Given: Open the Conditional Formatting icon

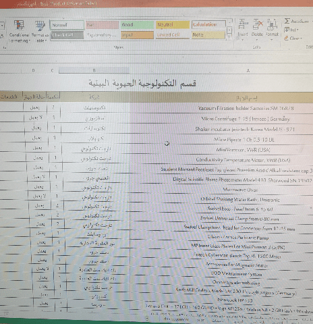Looking at the screenshot, I should coord(19,25).
